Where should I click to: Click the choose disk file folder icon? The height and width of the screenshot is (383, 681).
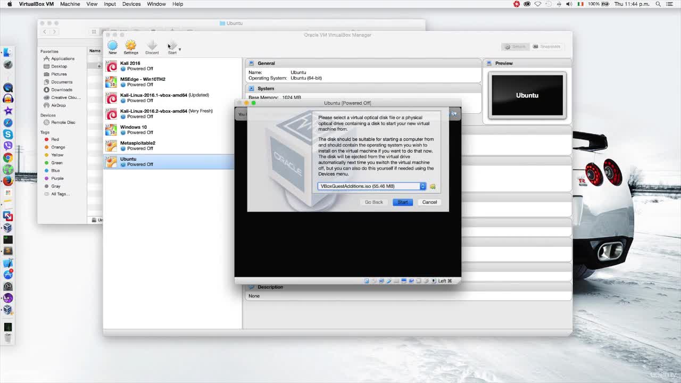pyautogui.click(x=433, y=186)
